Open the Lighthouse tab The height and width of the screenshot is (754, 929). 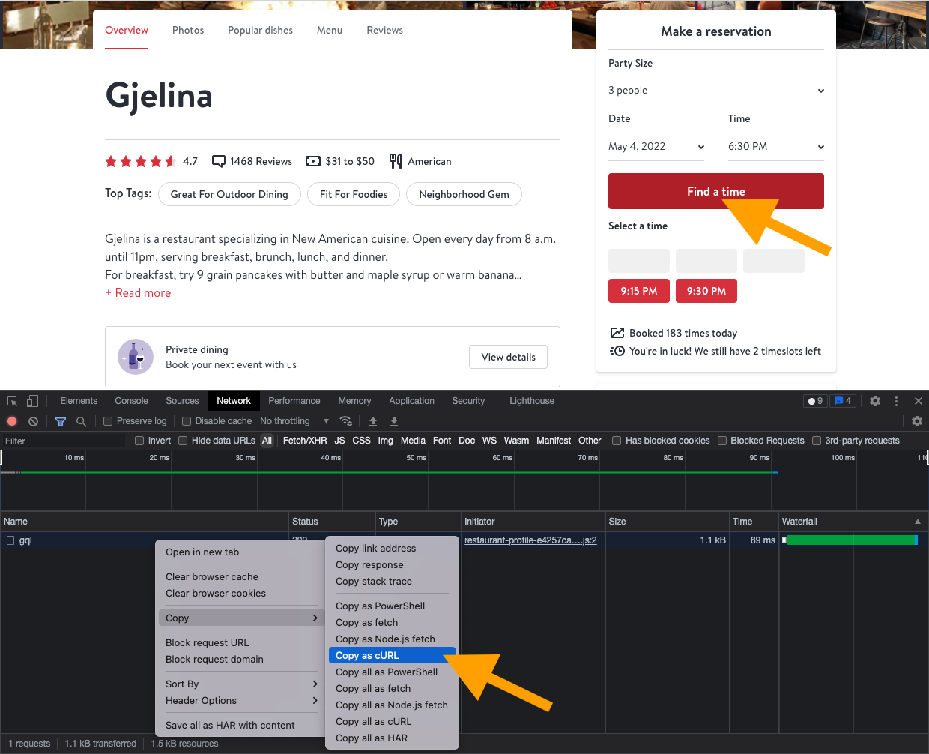tap(532, 401)
